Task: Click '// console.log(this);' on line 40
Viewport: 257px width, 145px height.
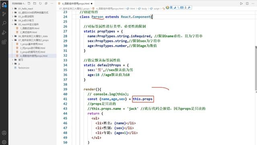Action: click(108, 94)
